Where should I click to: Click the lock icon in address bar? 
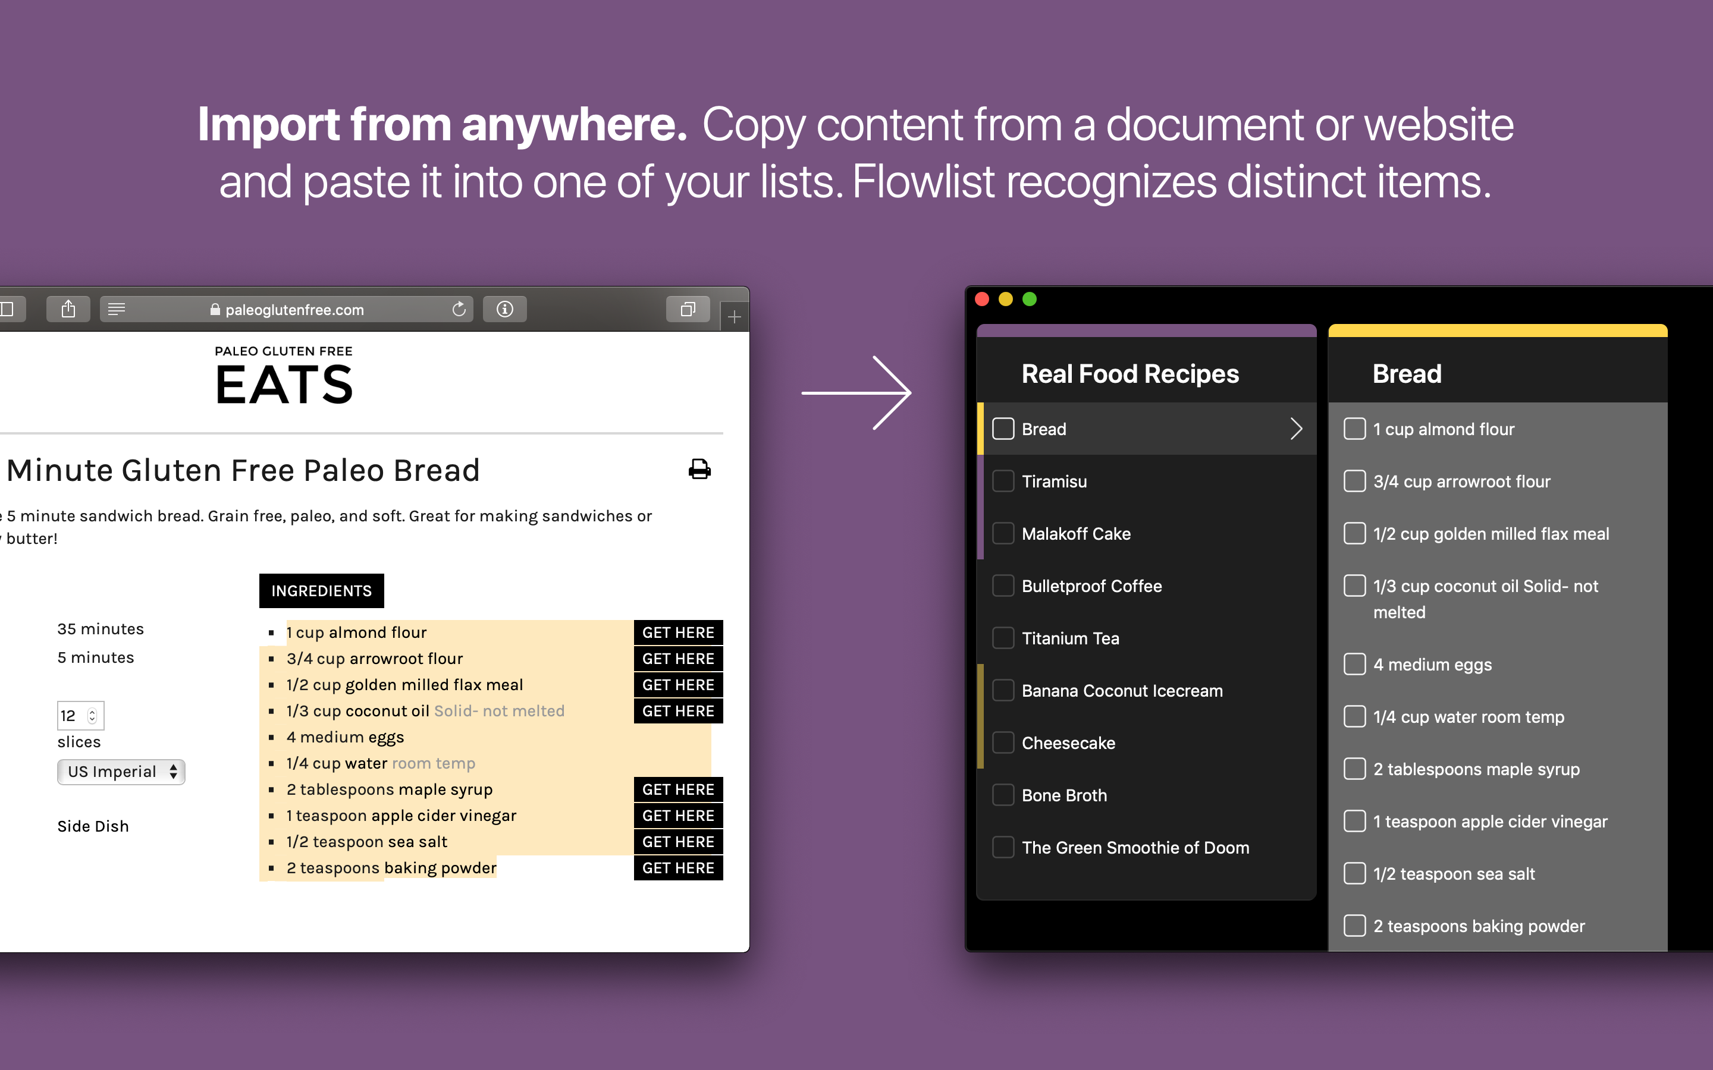pos(215,309)
